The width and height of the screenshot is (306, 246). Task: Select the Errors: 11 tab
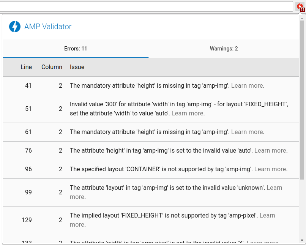pyautogui.click(x=76, y=49)
